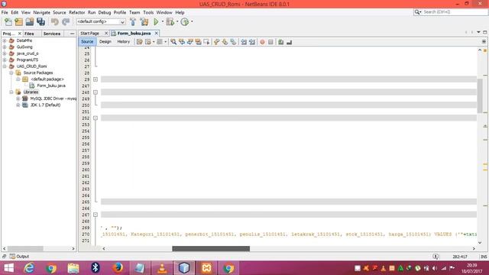
Task: Click the red Start Macro Recording icon
Action: (x=262, y=42)
